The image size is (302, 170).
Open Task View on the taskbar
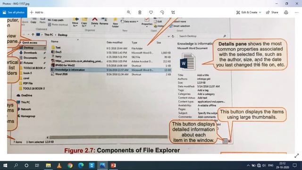[x=37, y=165]
